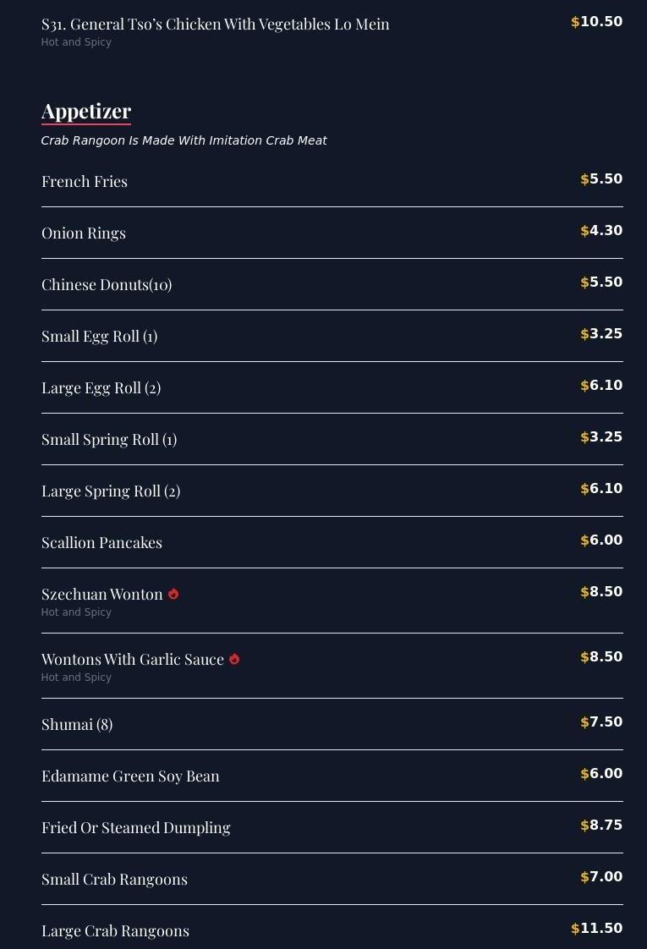Select Small Crab Rangoons
Image resolution: width=647 pixels, height=949 pixels.
tap(114, 880)
